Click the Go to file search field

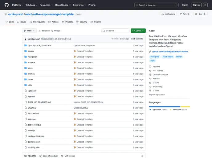coord(116,31)
